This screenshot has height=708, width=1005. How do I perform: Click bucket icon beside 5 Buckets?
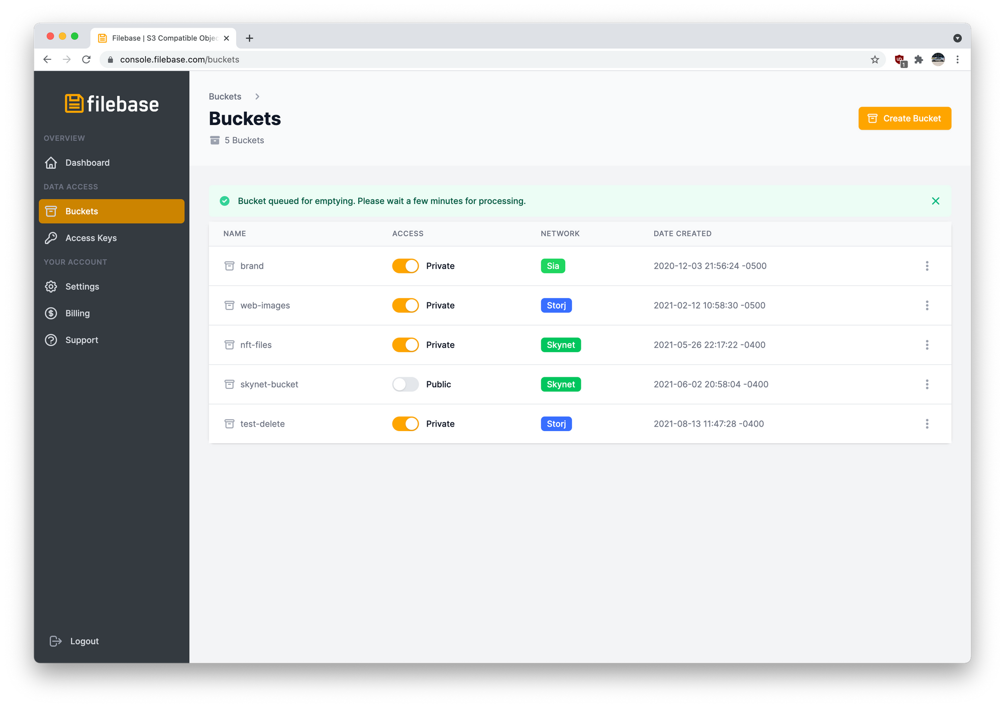coord(215,140)
